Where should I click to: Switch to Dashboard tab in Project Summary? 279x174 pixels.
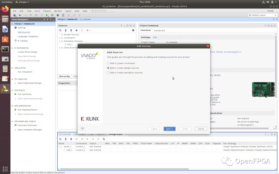pos(159,30)
